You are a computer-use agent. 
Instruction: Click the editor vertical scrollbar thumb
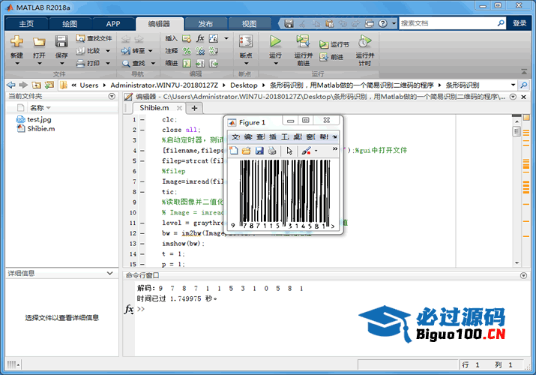pyautogui.click(x=517, y=131)
